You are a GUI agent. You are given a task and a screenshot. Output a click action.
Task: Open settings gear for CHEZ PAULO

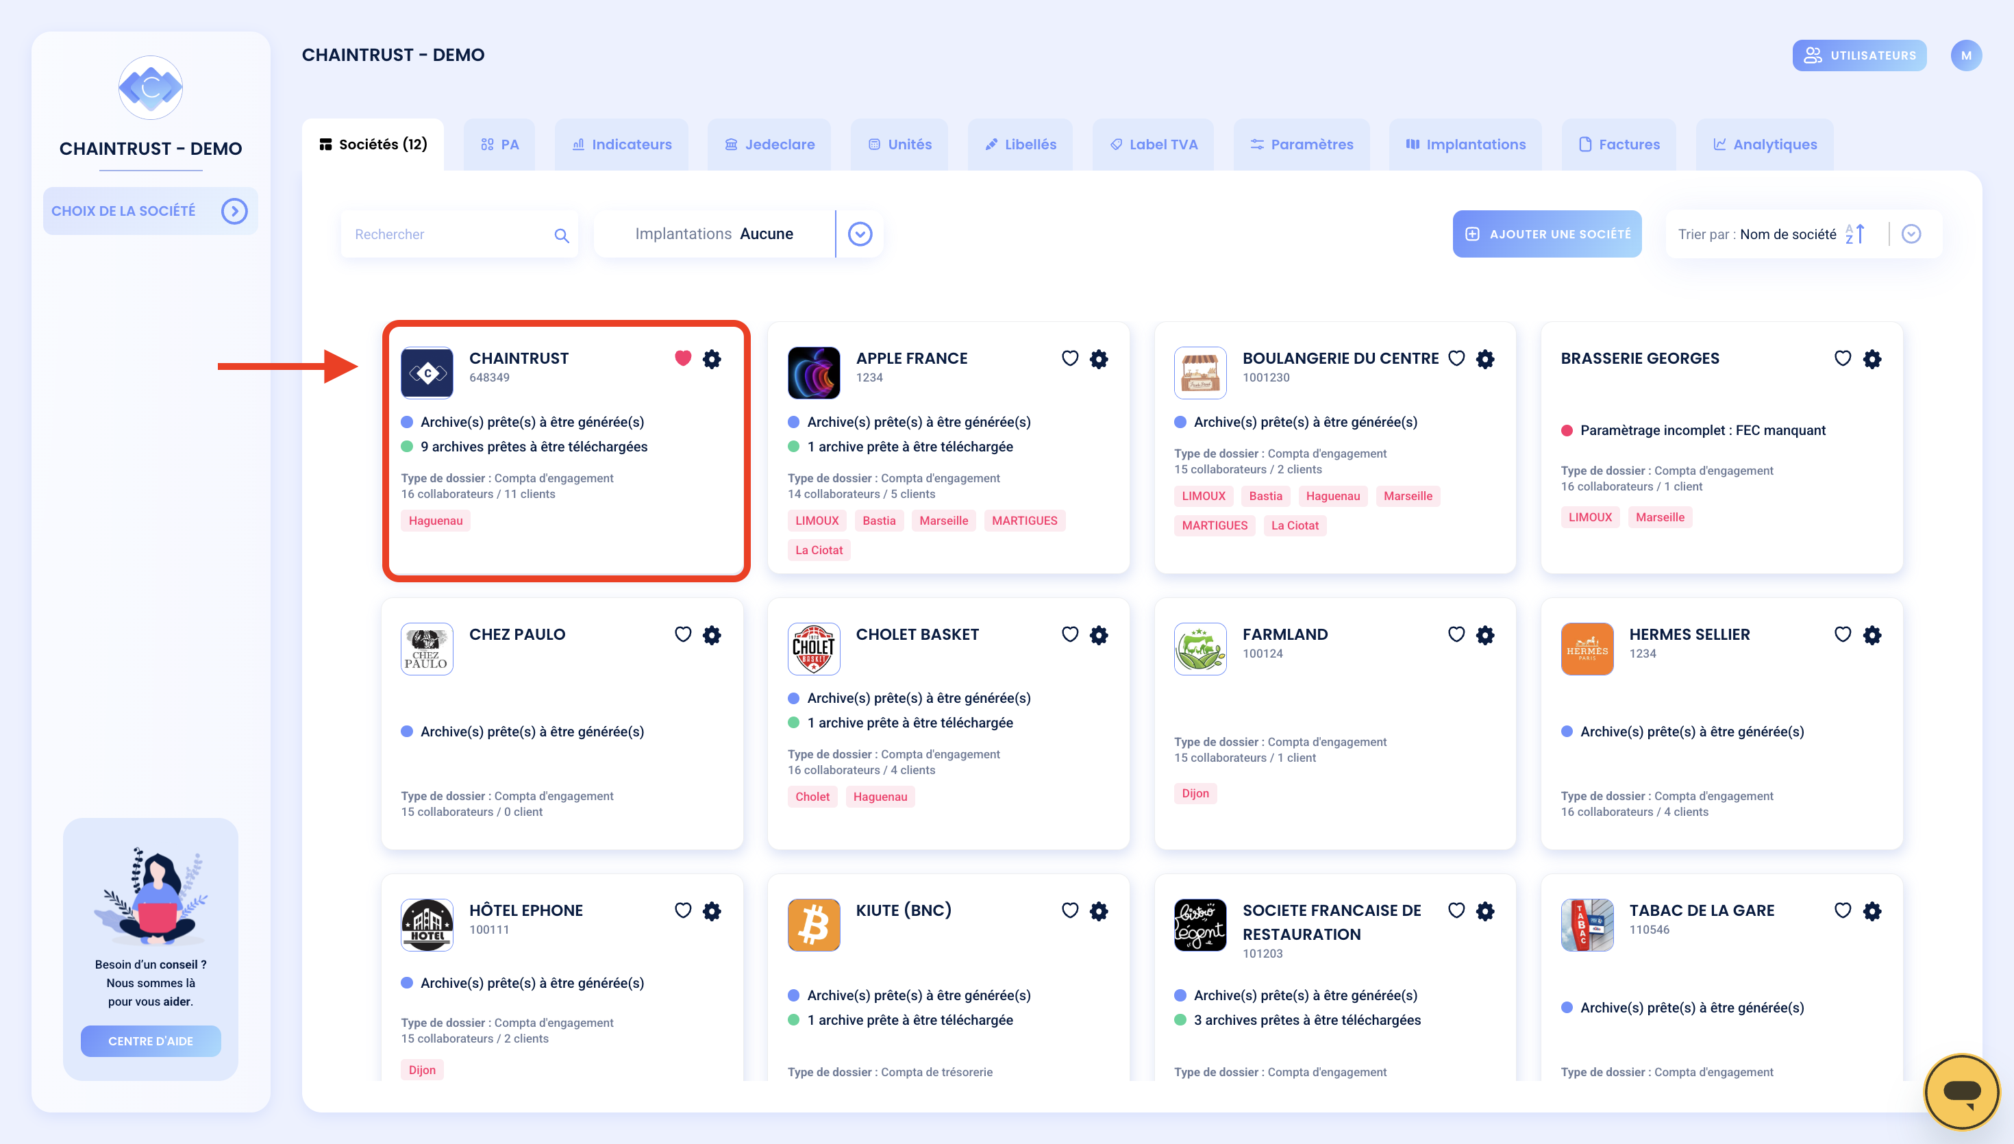coord(712,635)
